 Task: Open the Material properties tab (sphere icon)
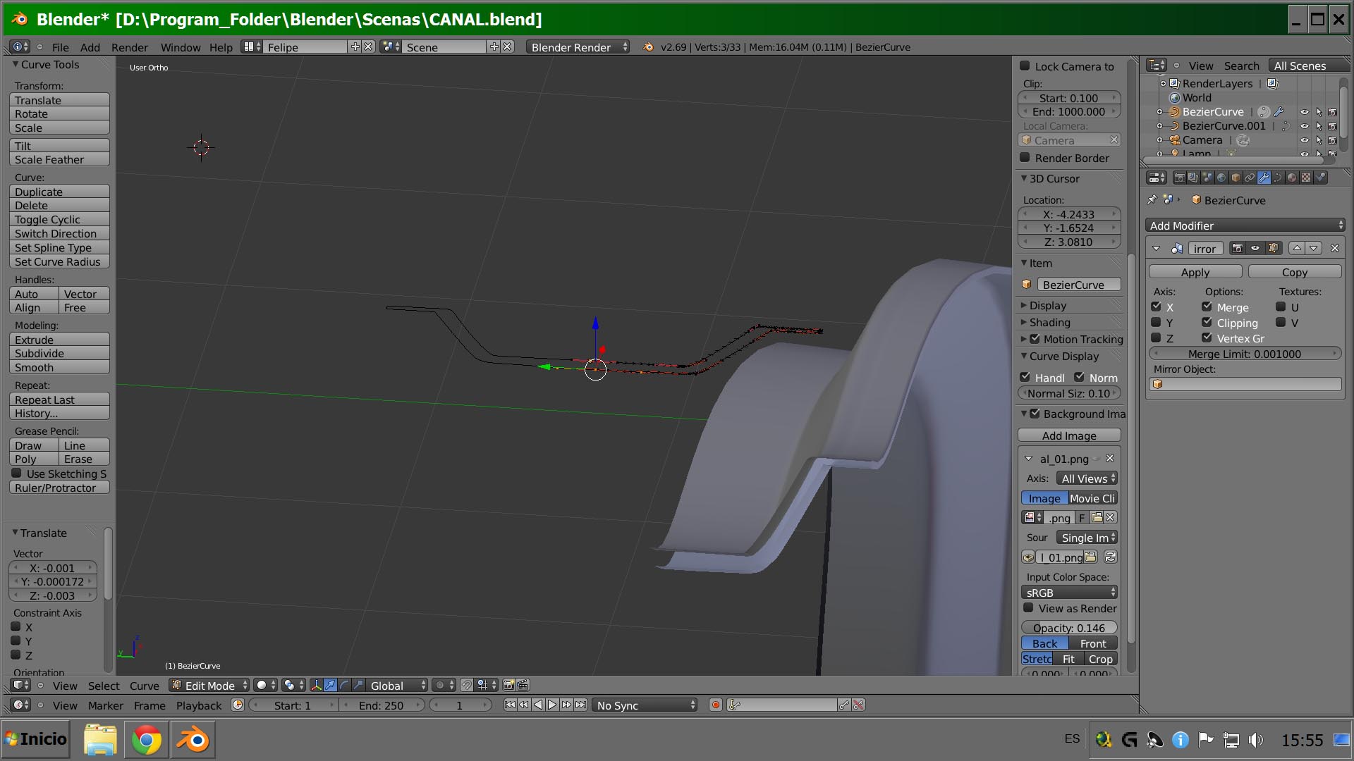click(1291, 178)
